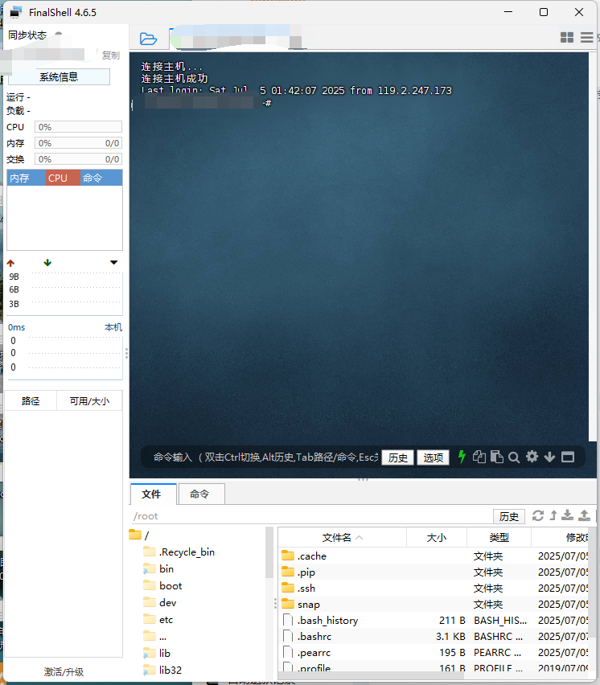
Task: Open the hamburger main menu
Action: pos(587,38)
